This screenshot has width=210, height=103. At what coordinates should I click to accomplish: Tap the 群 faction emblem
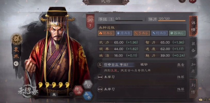click(16, 39)
